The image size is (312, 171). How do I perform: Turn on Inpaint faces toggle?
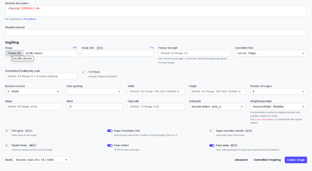pyautogui.click(x=8, y=145)
